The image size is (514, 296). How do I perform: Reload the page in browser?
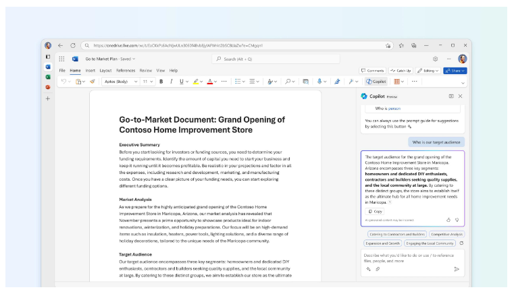pos(73,45)
